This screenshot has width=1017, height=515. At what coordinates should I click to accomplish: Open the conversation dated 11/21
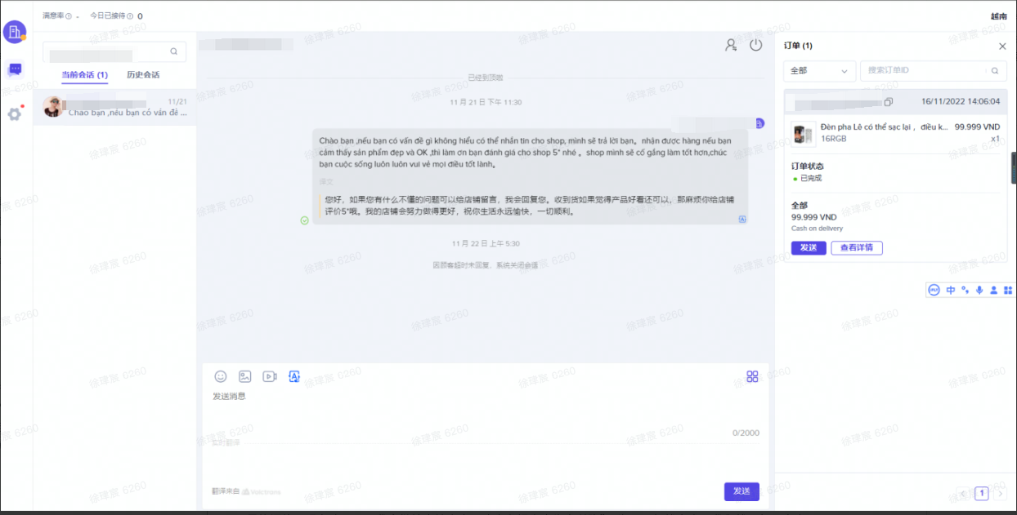click(114, 108)
